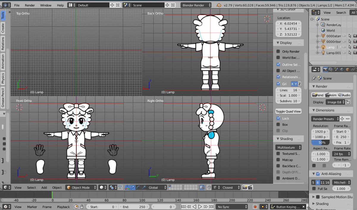Open the Scene properties tab icon
This screenshot has height=210, width=357.
pyautogui.click(x=336, y=69)
